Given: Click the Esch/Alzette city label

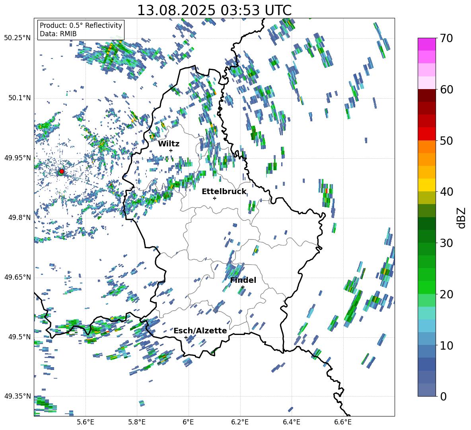Looking at the screenshot, I should [200, 331].
